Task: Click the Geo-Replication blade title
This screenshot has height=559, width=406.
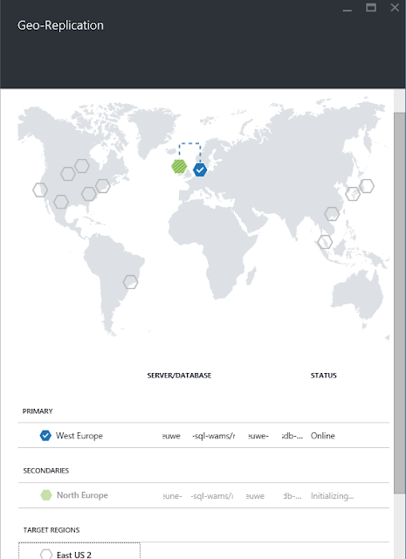Action: [x=60, y=25]
